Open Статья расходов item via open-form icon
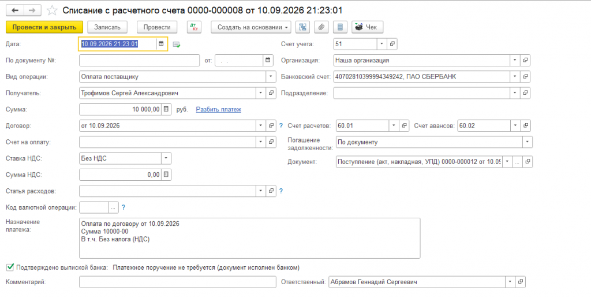 click(x=271, y=191)
